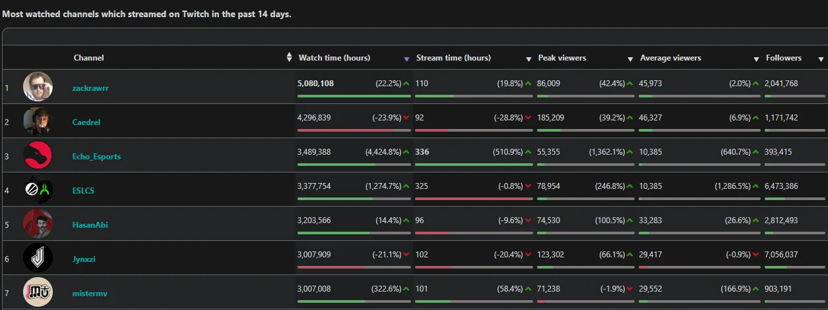The width and height of the screenshot is (828, 310).
Task: Select percentage (1,286.5%) in ESLCS row
Action: (x=732, y=186)
